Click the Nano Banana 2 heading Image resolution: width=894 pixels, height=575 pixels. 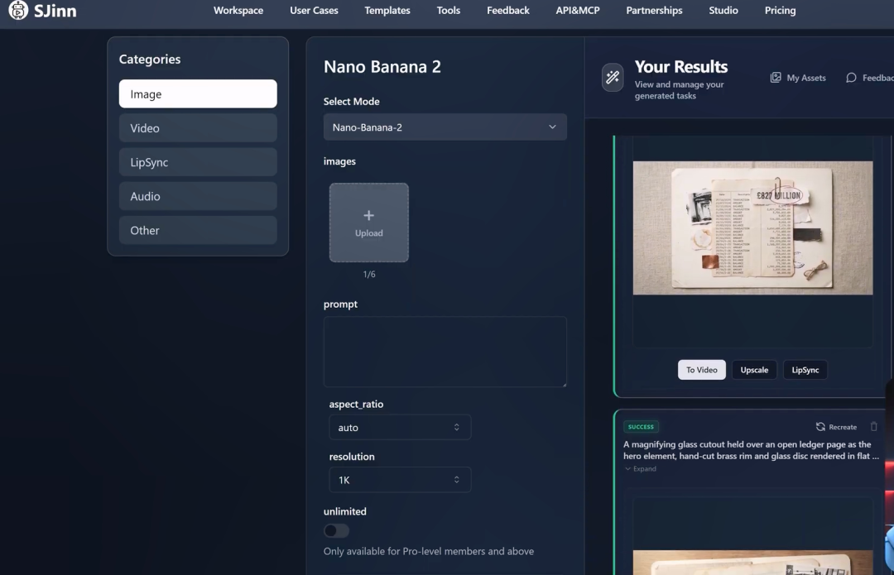pos(382,67)
